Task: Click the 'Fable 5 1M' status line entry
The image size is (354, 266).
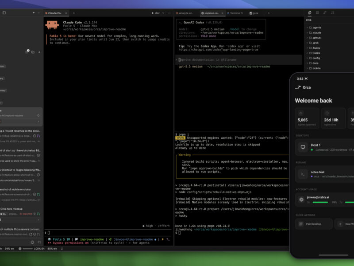Action: click(x=61, y=239)
